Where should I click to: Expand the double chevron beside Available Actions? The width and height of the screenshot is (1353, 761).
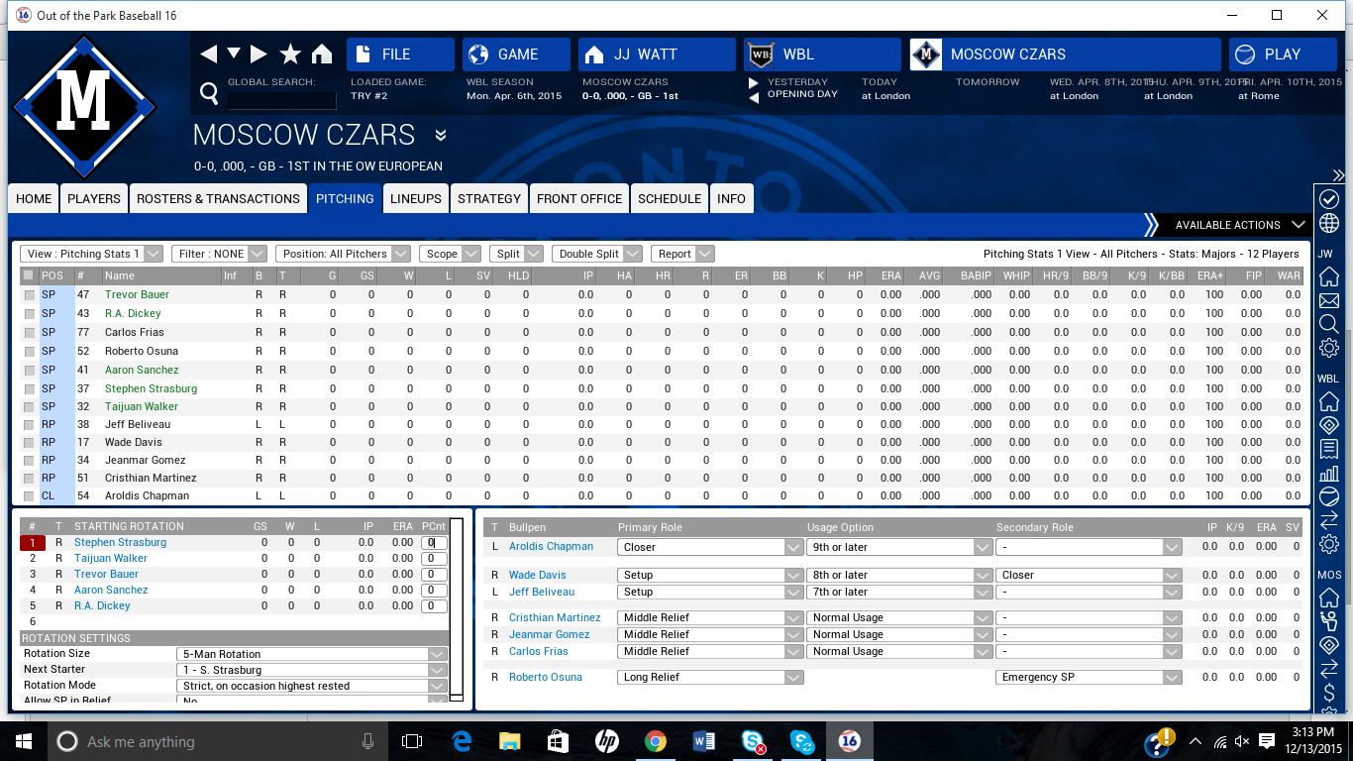1150,225
